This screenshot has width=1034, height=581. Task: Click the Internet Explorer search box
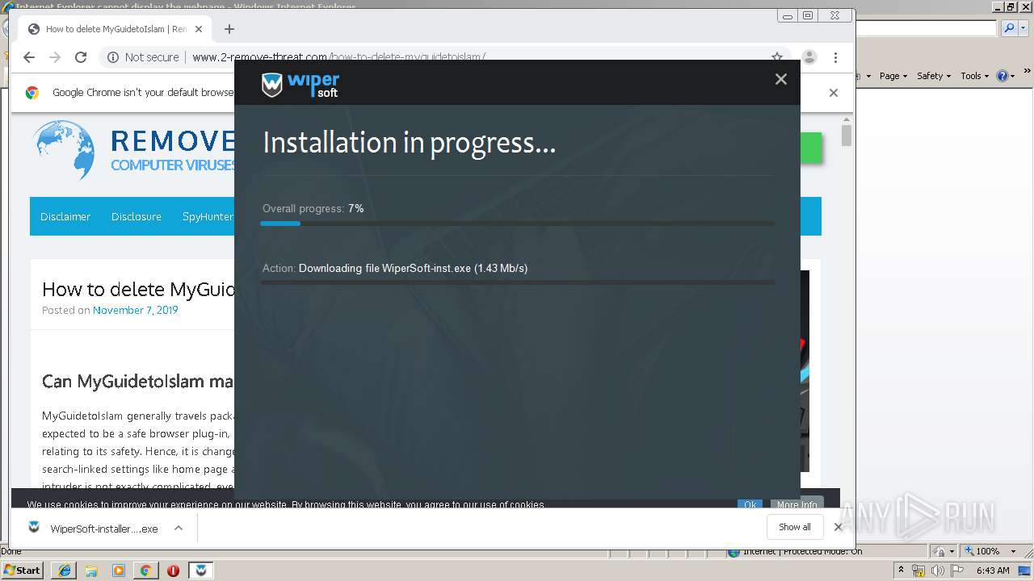(x=927, y=28)
